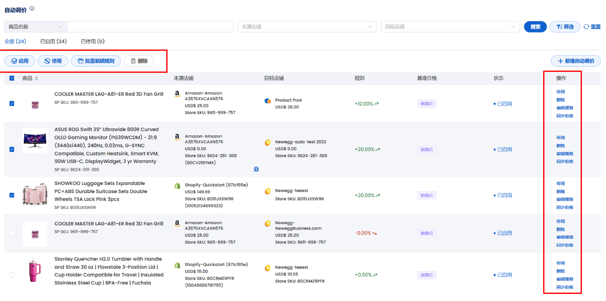This screenshot has width=606, height=301.
Task: Uncheck the SHOWKOO Luggage row checkbox
Action: (x=12, y=195)
